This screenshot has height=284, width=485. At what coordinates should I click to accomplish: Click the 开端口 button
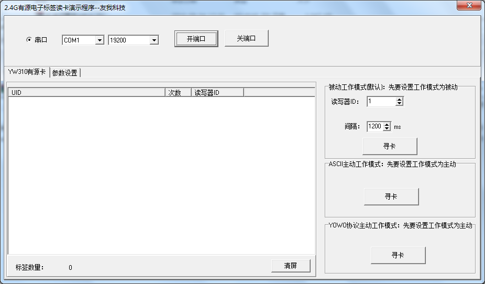(196, 39)
